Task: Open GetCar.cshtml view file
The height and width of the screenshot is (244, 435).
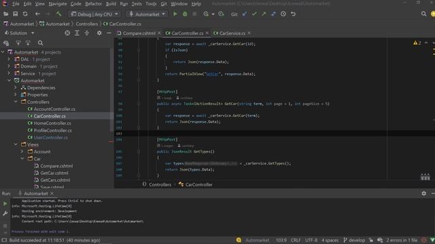Action: click(x=54, y=173)
